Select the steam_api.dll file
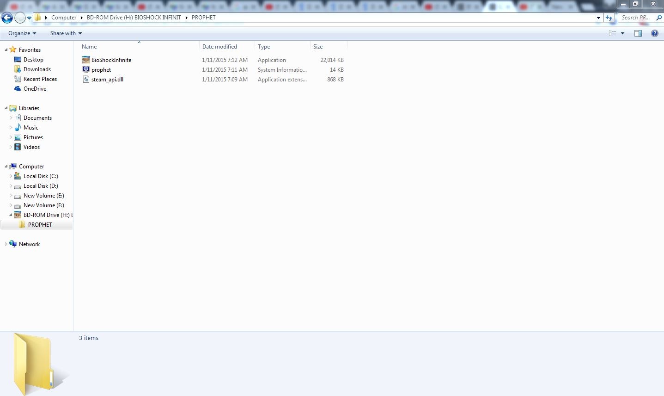Screen dimensions: 664x396 coord(107,80)
